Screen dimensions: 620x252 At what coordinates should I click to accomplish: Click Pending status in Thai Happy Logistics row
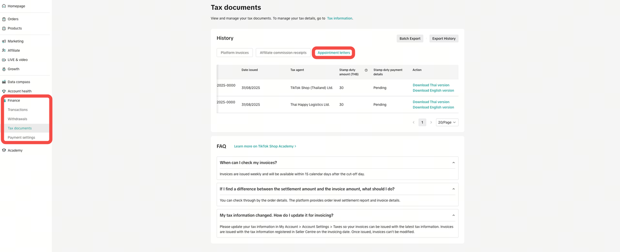[x=380, y=104]
